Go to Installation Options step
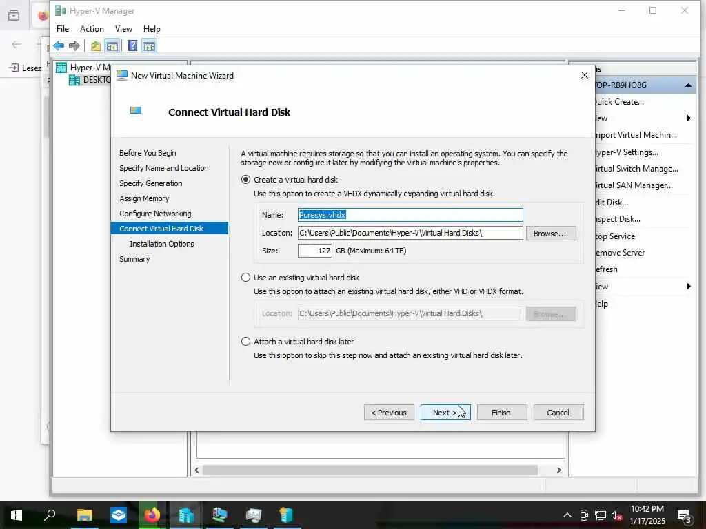Image resolution: width=706 pixels, height=529 pixels. (161, 244)
